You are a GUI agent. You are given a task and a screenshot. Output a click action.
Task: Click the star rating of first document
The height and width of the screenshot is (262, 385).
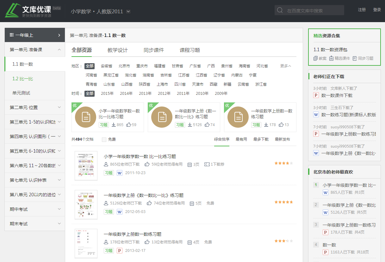(x=283, y=163)
